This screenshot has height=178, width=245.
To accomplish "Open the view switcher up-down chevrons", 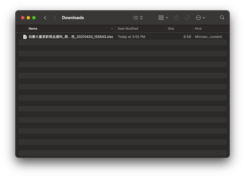I will [x=141, y=18].
